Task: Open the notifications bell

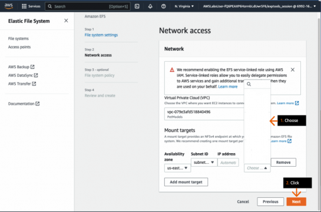Action: (x=150, y=6)
